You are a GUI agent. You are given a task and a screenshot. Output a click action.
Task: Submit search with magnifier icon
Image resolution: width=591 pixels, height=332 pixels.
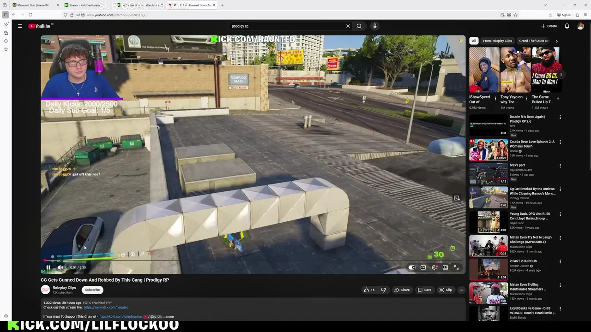pos(359,26)
